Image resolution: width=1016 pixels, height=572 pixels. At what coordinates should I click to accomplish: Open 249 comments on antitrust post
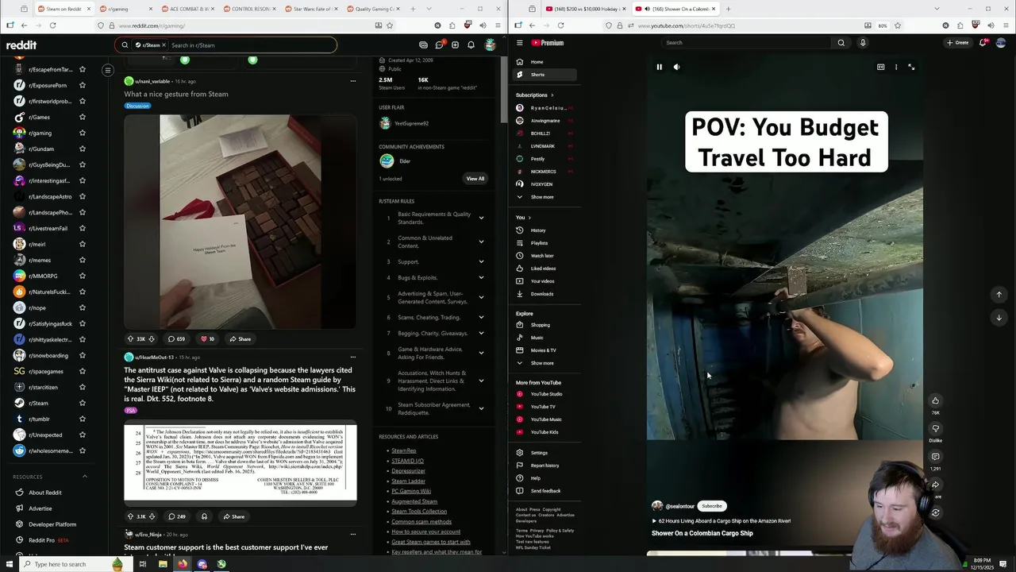pyautogui.click(x=177, y=516)
